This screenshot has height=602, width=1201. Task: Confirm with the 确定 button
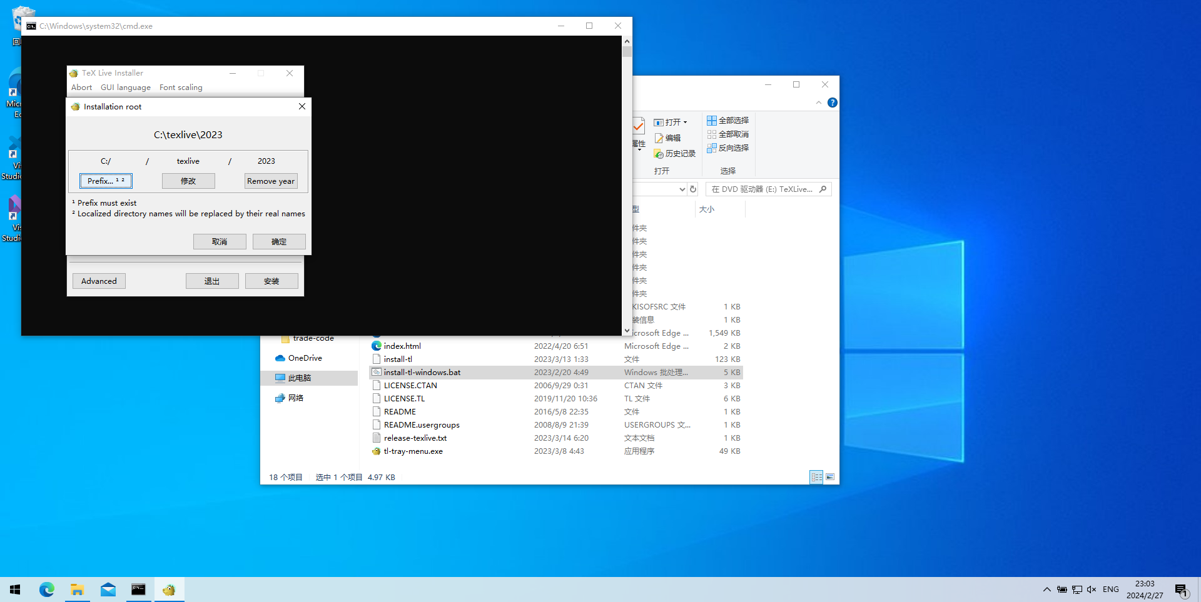click(x=279, y=241)
